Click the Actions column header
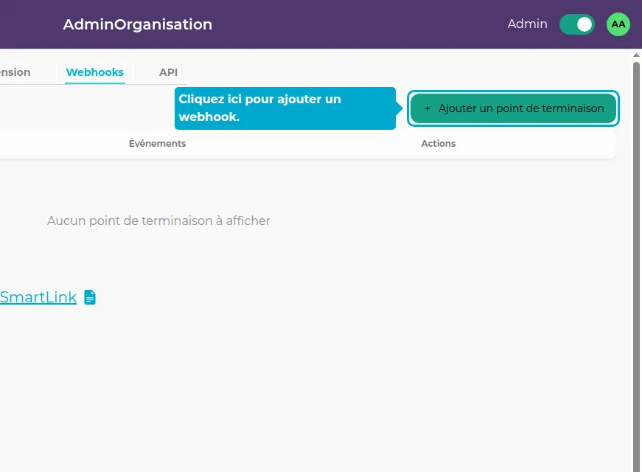 [x=438, y=143]
